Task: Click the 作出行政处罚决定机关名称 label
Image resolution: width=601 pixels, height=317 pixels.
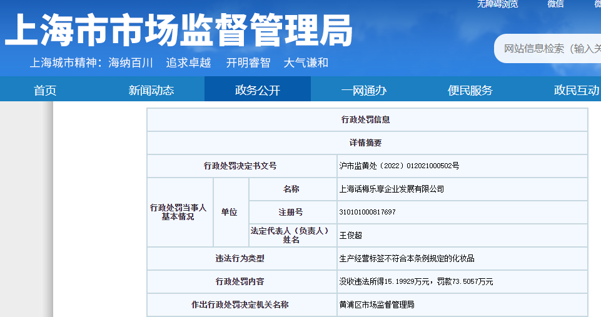Action: click(x=240, y=304)
